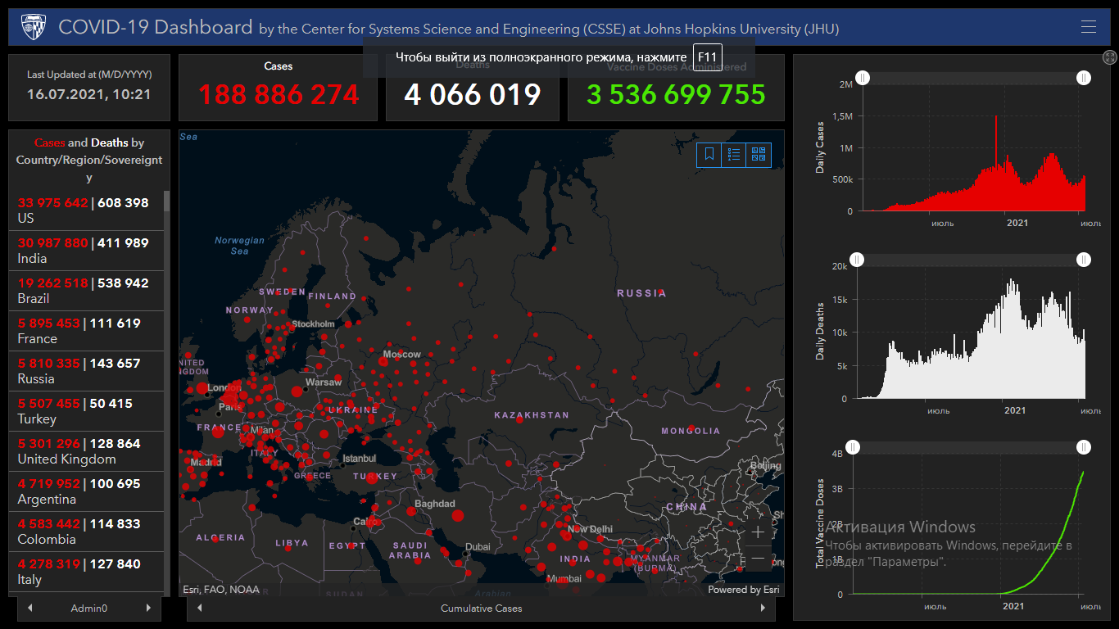This screenshot has height=629, width=1119.
Task: Grab left handle of Daily Cases range slider
Action: (863, 78)
